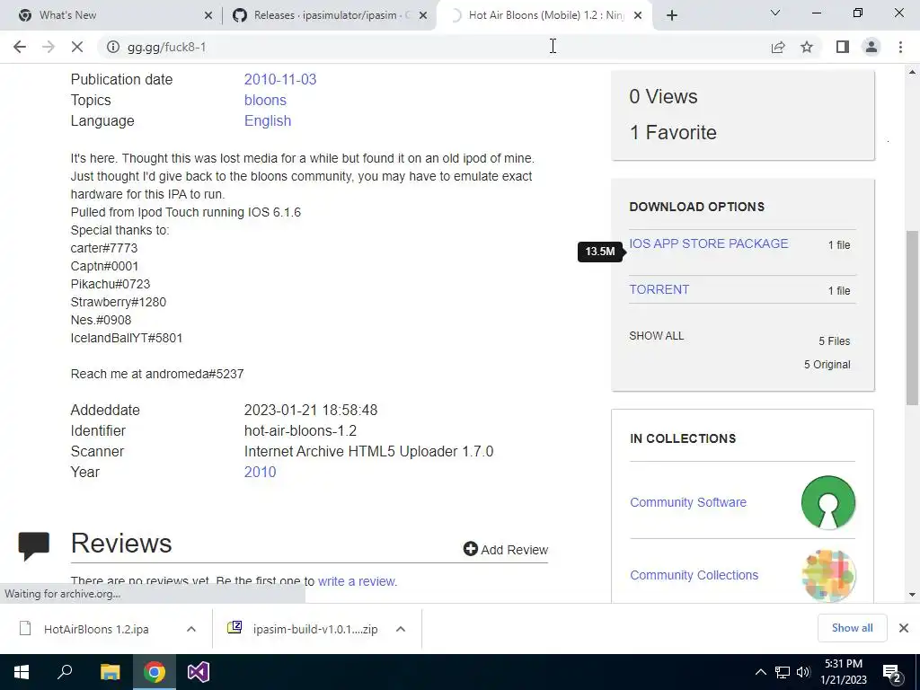The image size is (920, 690).
Task: Open volume control tray icon
Action: pyautogui.click(x=803, y=672)
